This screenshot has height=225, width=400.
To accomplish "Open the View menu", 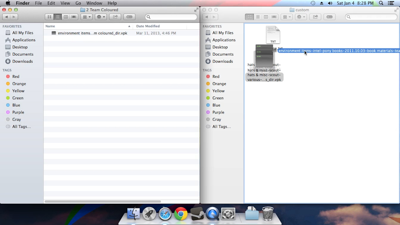I will click(65, 3).
